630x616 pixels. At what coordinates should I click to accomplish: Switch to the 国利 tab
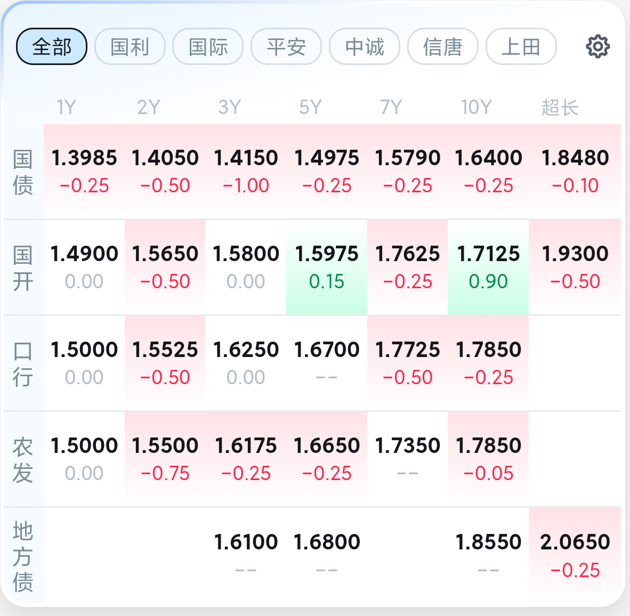coord(130,47)
